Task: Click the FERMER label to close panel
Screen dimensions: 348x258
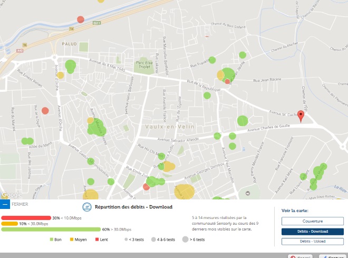Action: point(20,204)
